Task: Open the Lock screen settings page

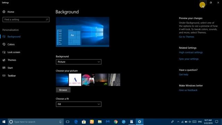Action: [x=14, y=52]
